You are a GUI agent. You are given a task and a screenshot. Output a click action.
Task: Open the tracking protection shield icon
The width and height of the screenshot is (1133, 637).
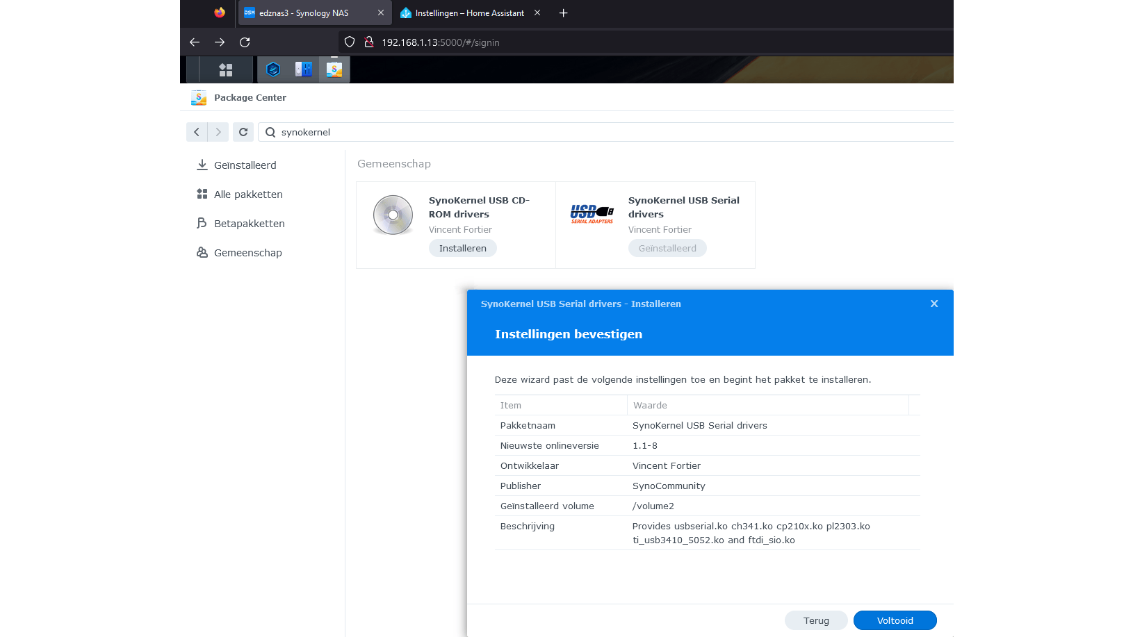[x=350, y=42]
